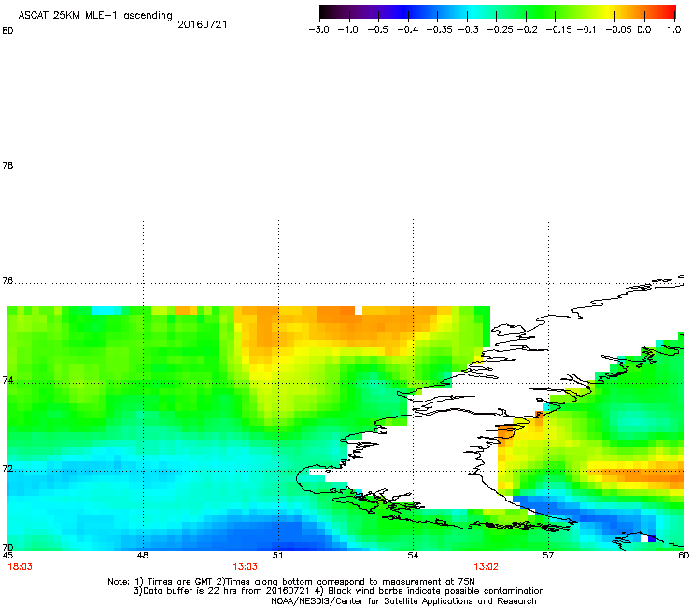Click the latitude label 72
The image size is (691, 607).
click(7, 468)
